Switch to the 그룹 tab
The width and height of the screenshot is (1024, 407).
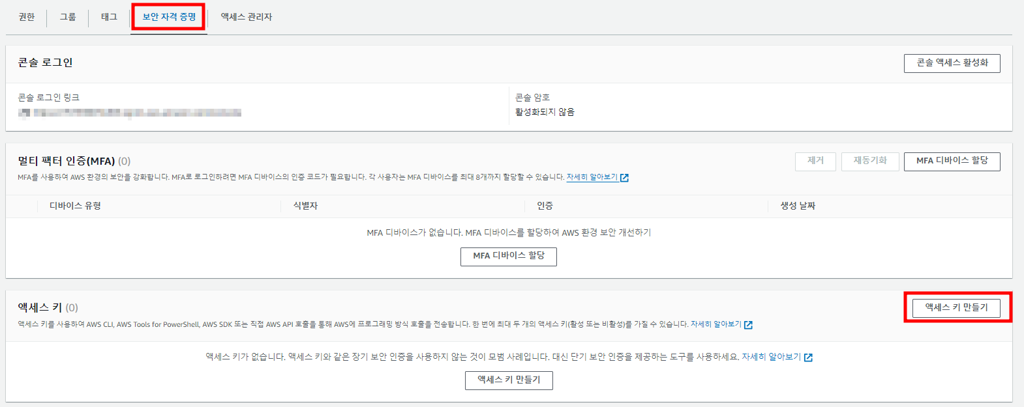(68, 17)
